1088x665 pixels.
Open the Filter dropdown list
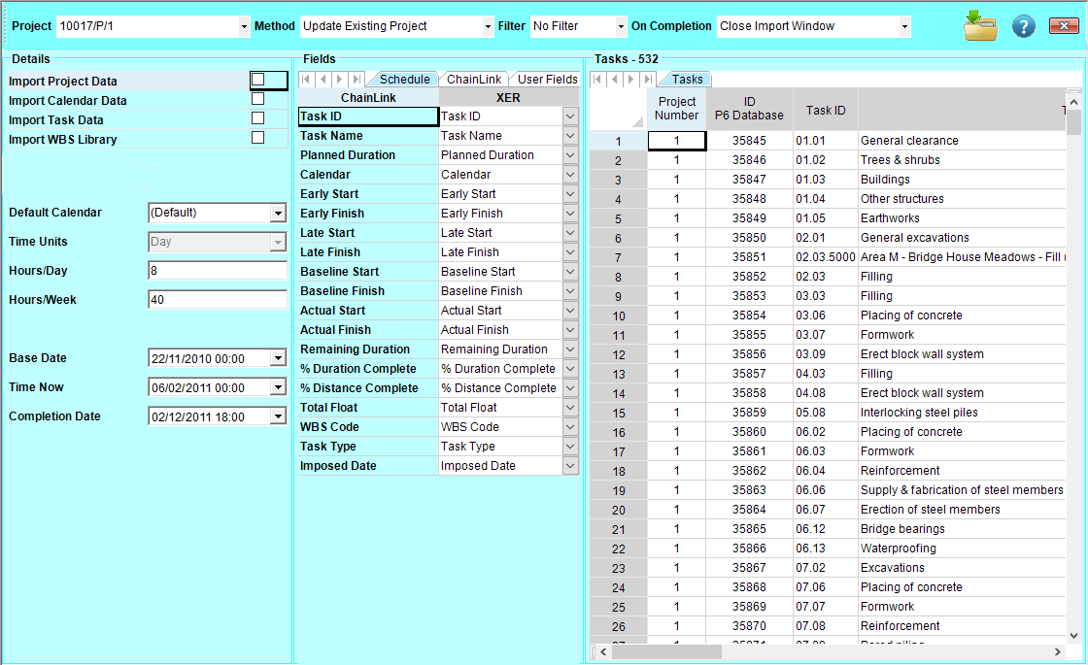tap(620, 27)
